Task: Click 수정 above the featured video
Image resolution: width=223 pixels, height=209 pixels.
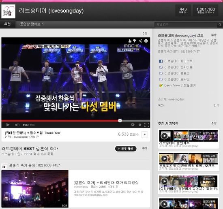Action: pyautogui.click(x=145, y=33)
